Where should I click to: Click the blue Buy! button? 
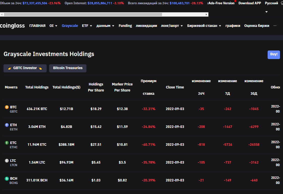(274, 55)
